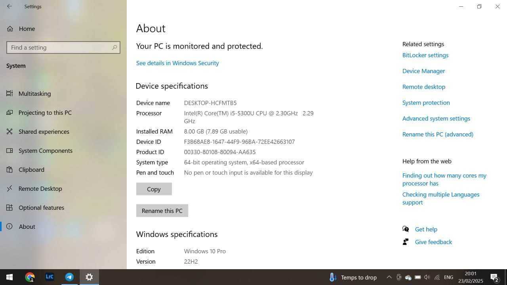507x285 pixels.
Task: Click the Give feedback link
Action: pos(433,242)
